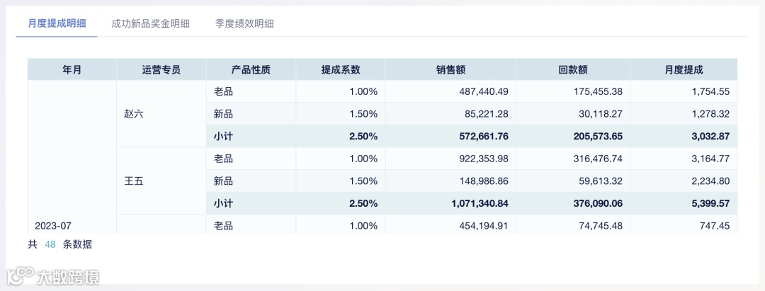Switch to the 月度提成明细 tab
The image size is (765, 291).
coord(57,23)
